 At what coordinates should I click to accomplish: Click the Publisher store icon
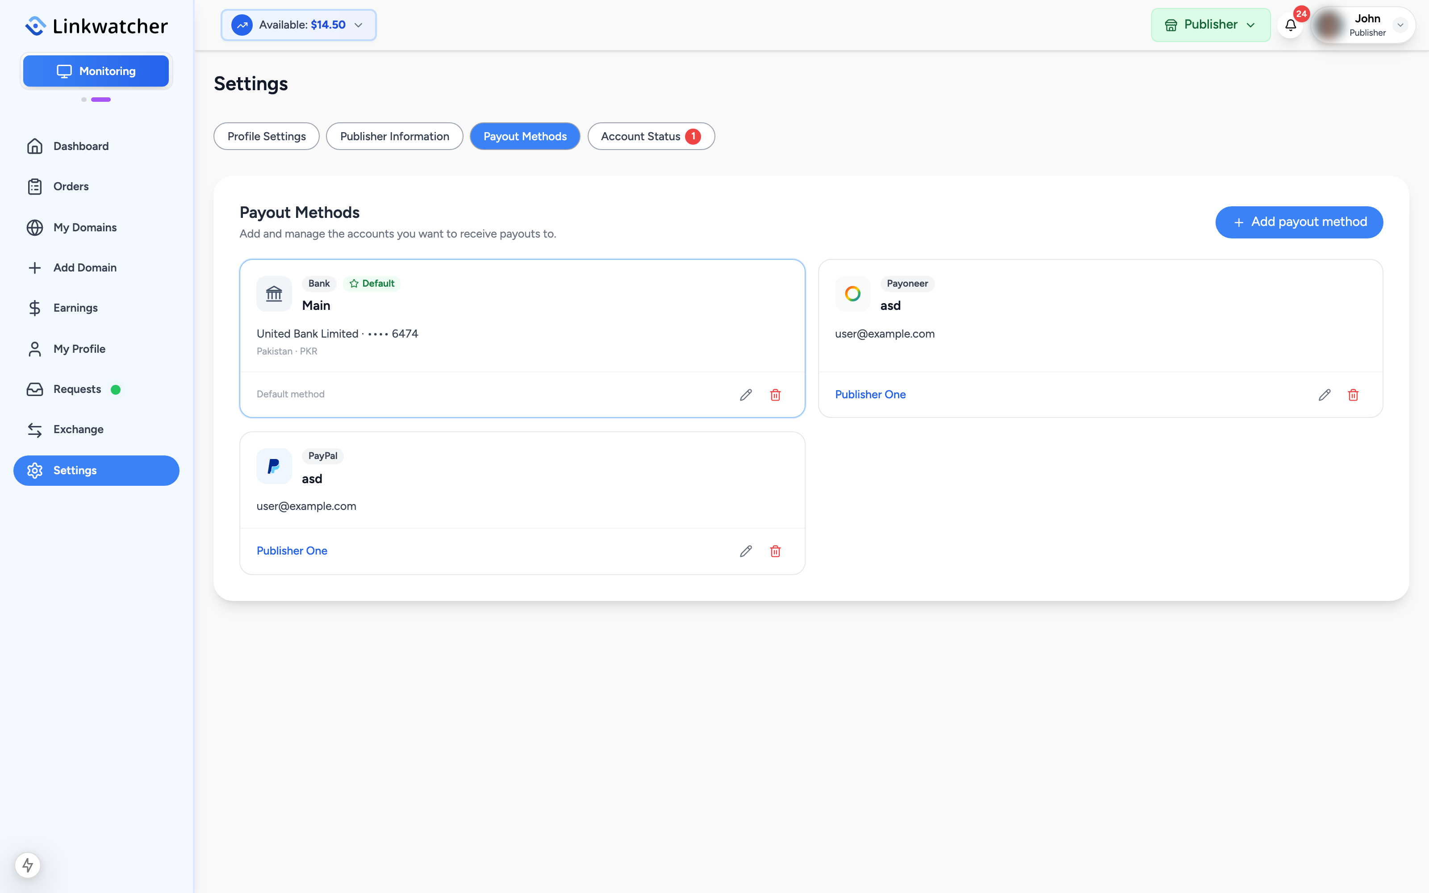[1170, 25]
